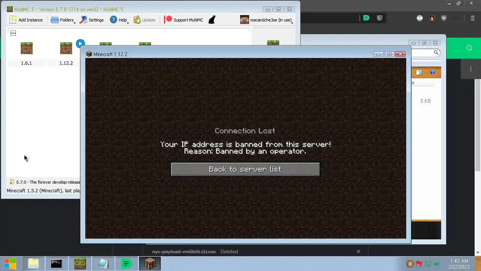Click the large grass block instance icon in MultiMC right panel
This screenshot has width=481, height=271.
pyautogui.click(x=273, y=43)
